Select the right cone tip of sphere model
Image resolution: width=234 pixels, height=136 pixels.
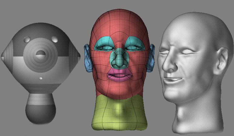tap(79, 56)
